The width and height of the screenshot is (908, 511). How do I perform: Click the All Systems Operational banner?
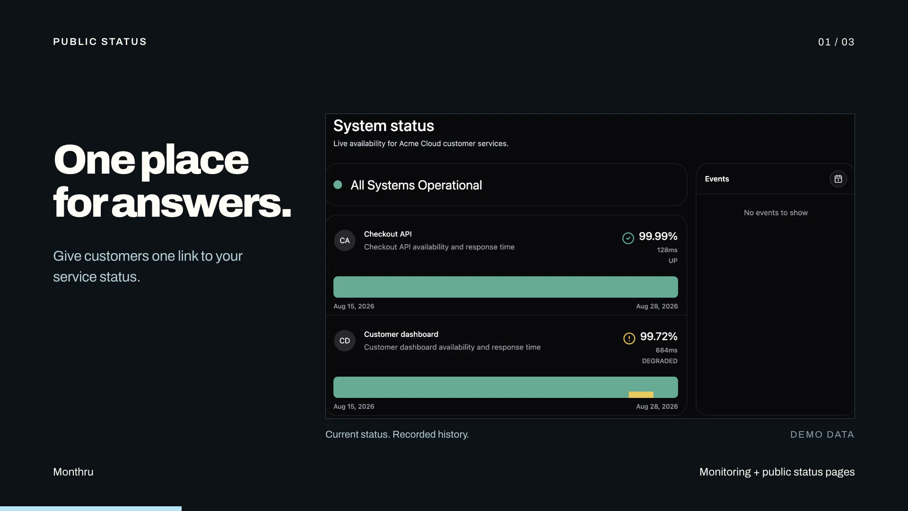pyautogui.click(x=506, y=185)
